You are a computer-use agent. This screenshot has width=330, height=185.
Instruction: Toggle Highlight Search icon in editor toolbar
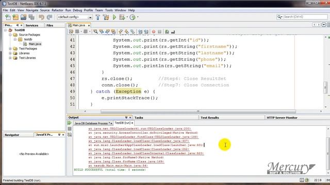click(113, 32)
